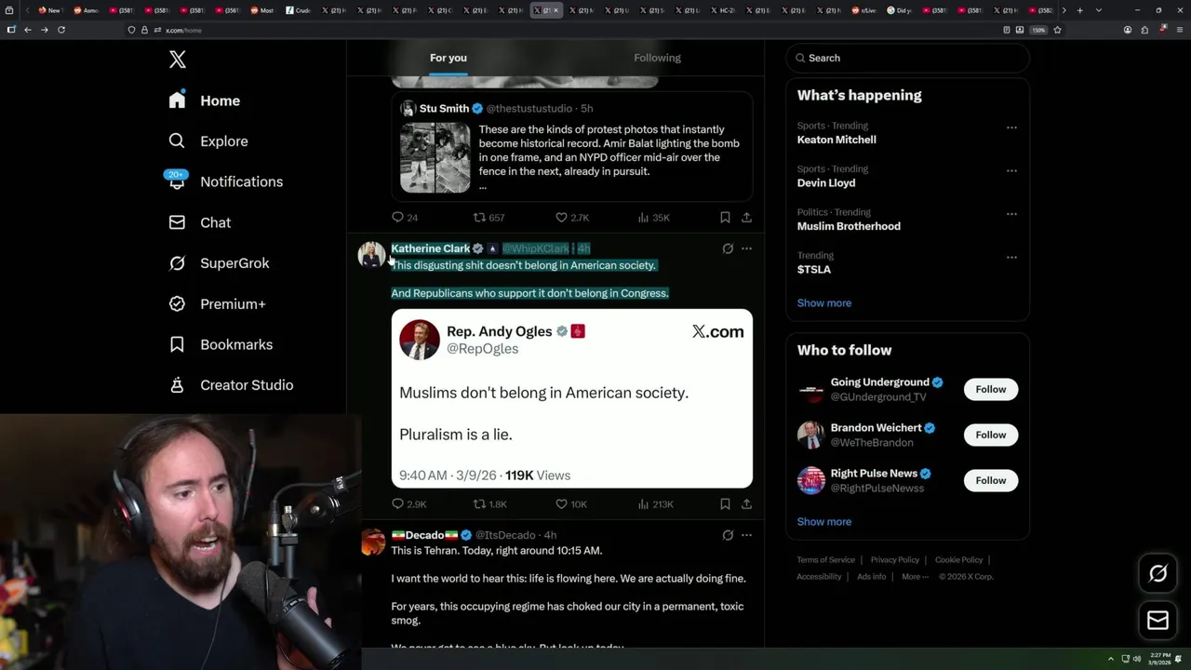Share the post quoting Stu Smith

(746, 218)
